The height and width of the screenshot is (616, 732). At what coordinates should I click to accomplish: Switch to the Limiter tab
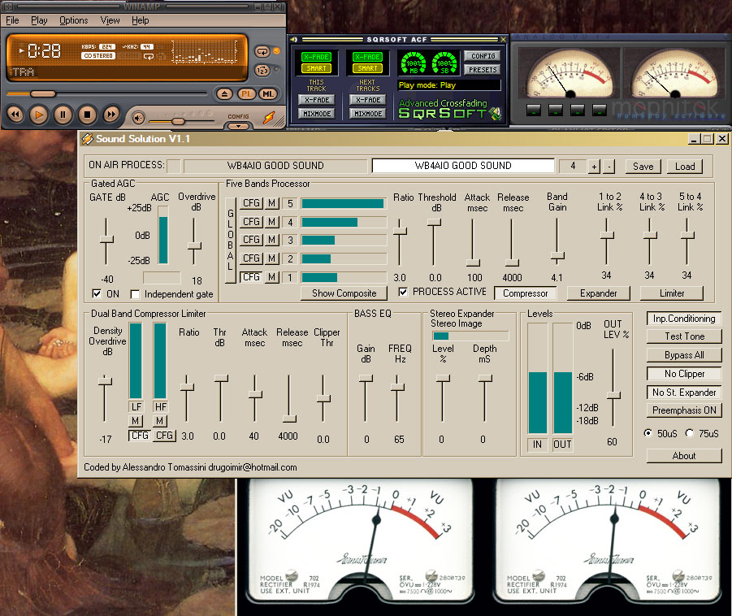click(672, 293)
